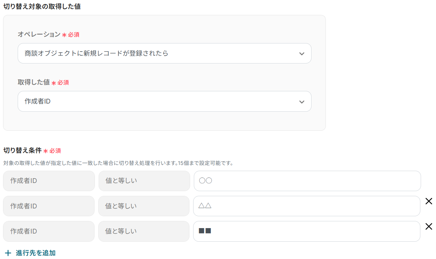Click the 切り替え条件 section heading
436x259 pixels.
(x=22, y=150)
